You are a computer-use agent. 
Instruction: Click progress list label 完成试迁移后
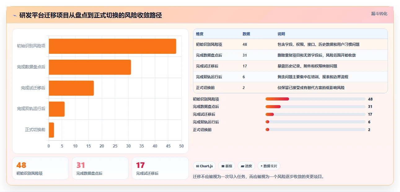(x=204, y=114)
